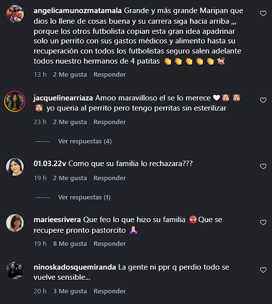Viewport: 272px width, 304px height.
Task: Click Responder under jacquelinearriaza's comment
Action: 110,122
